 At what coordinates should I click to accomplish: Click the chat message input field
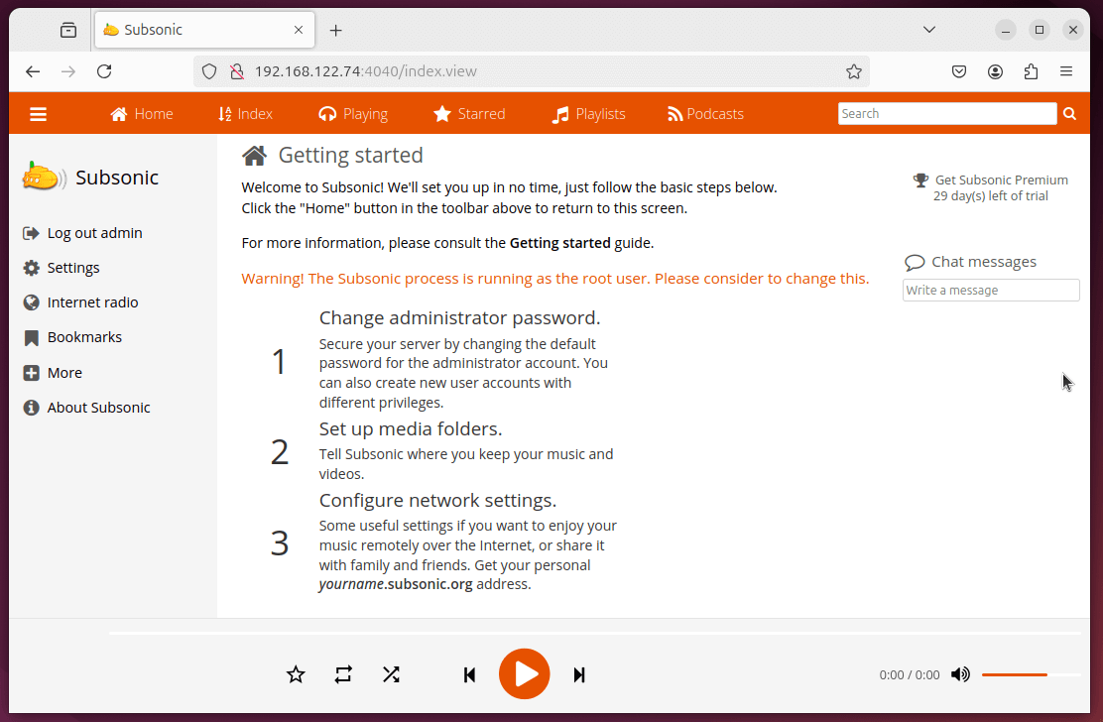[990, 291]
